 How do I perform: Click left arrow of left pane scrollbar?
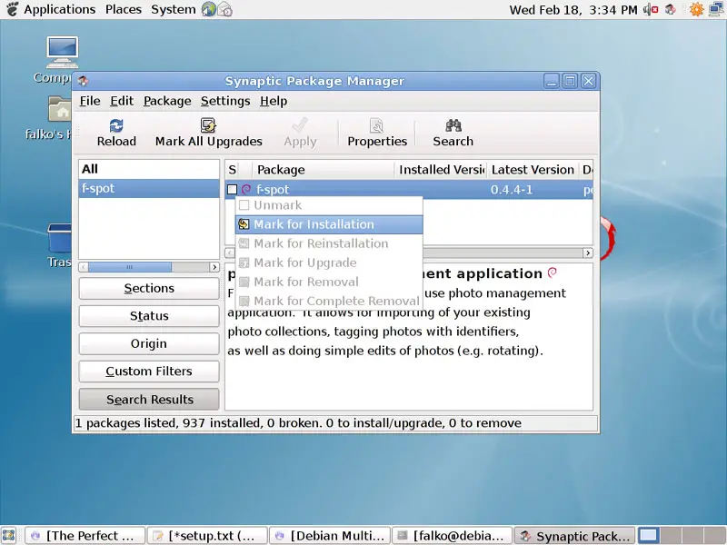coord(84,267)
